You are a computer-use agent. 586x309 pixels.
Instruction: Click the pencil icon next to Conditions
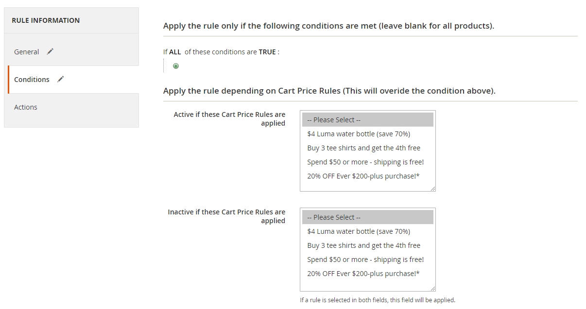pyautogui.click(x=60, y=79)
